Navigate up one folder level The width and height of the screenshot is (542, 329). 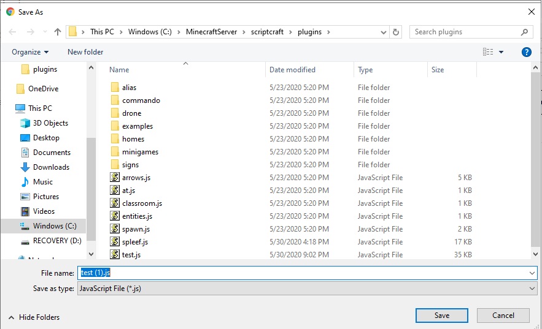pyautogui.click(x=57, y=32)
